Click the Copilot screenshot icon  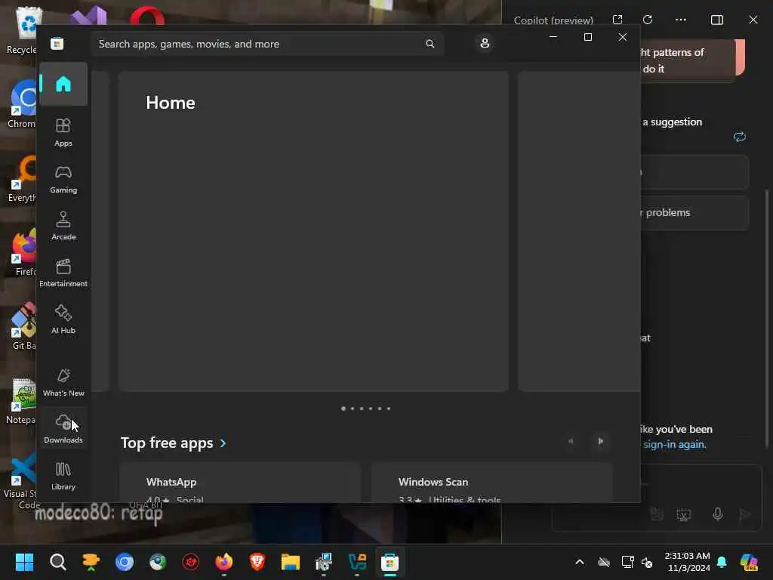point(684,515)
